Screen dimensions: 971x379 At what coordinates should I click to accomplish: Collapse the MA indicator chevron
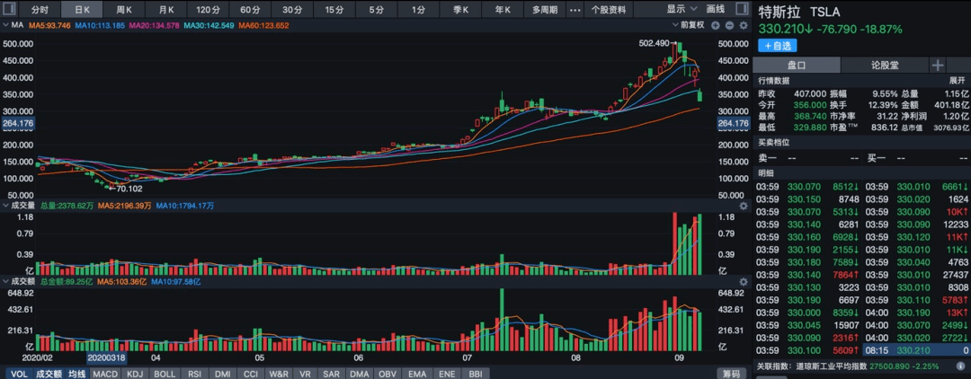[x=5, y=25]
